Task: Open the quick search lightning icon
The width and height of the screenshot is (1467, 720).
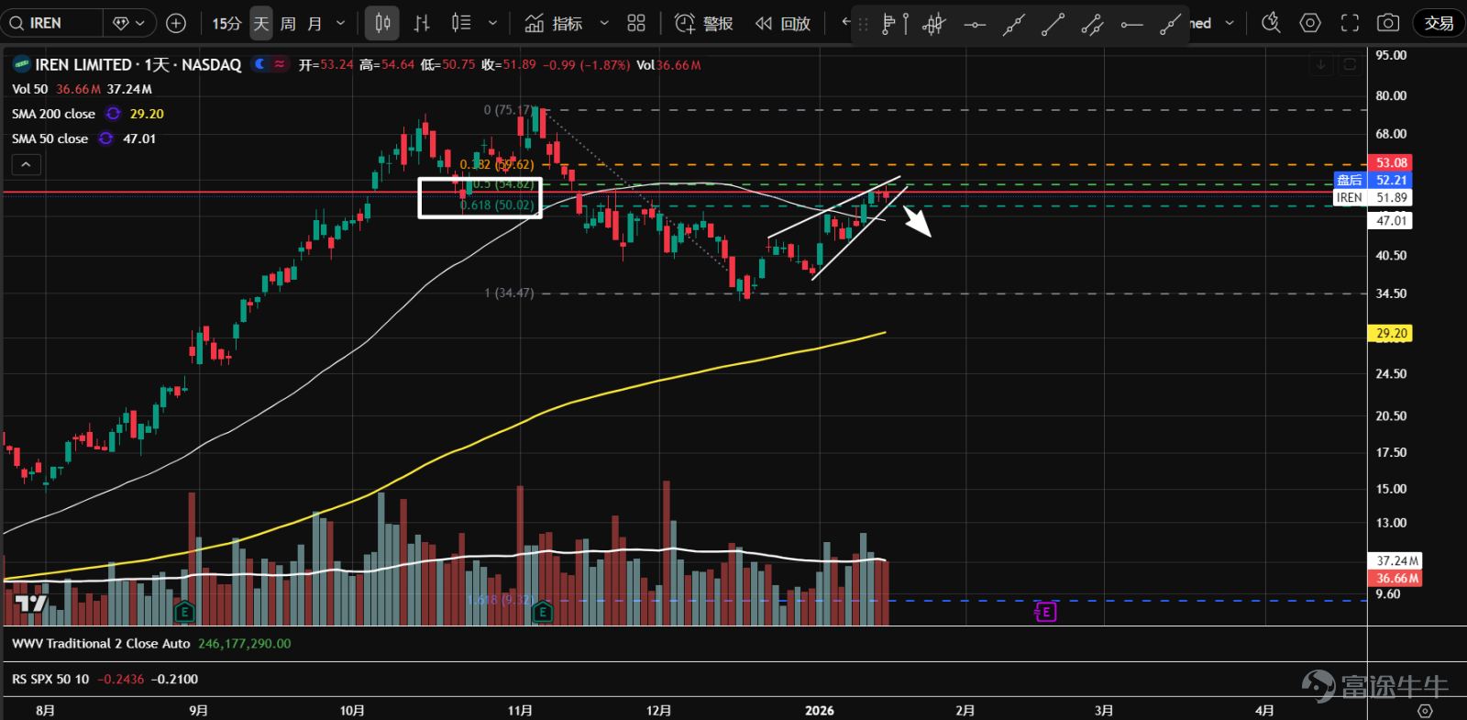Action: [1271, 23]
